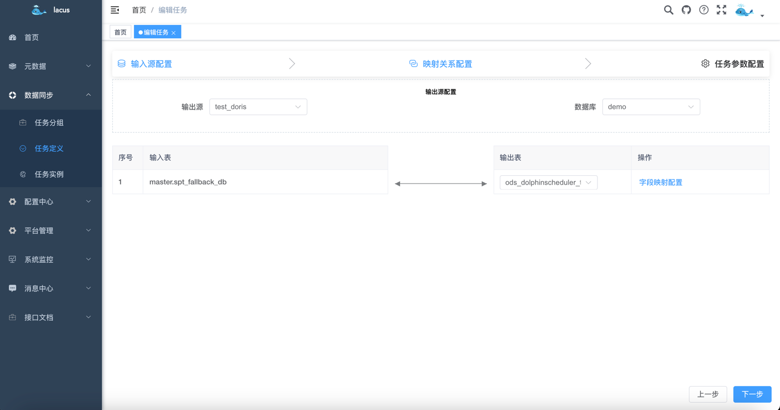Image resolution: width=780 pixels, height=410 pixels.
Task: Expand the 消息中心 menu chevron
Action: click(x=88, y=288)
